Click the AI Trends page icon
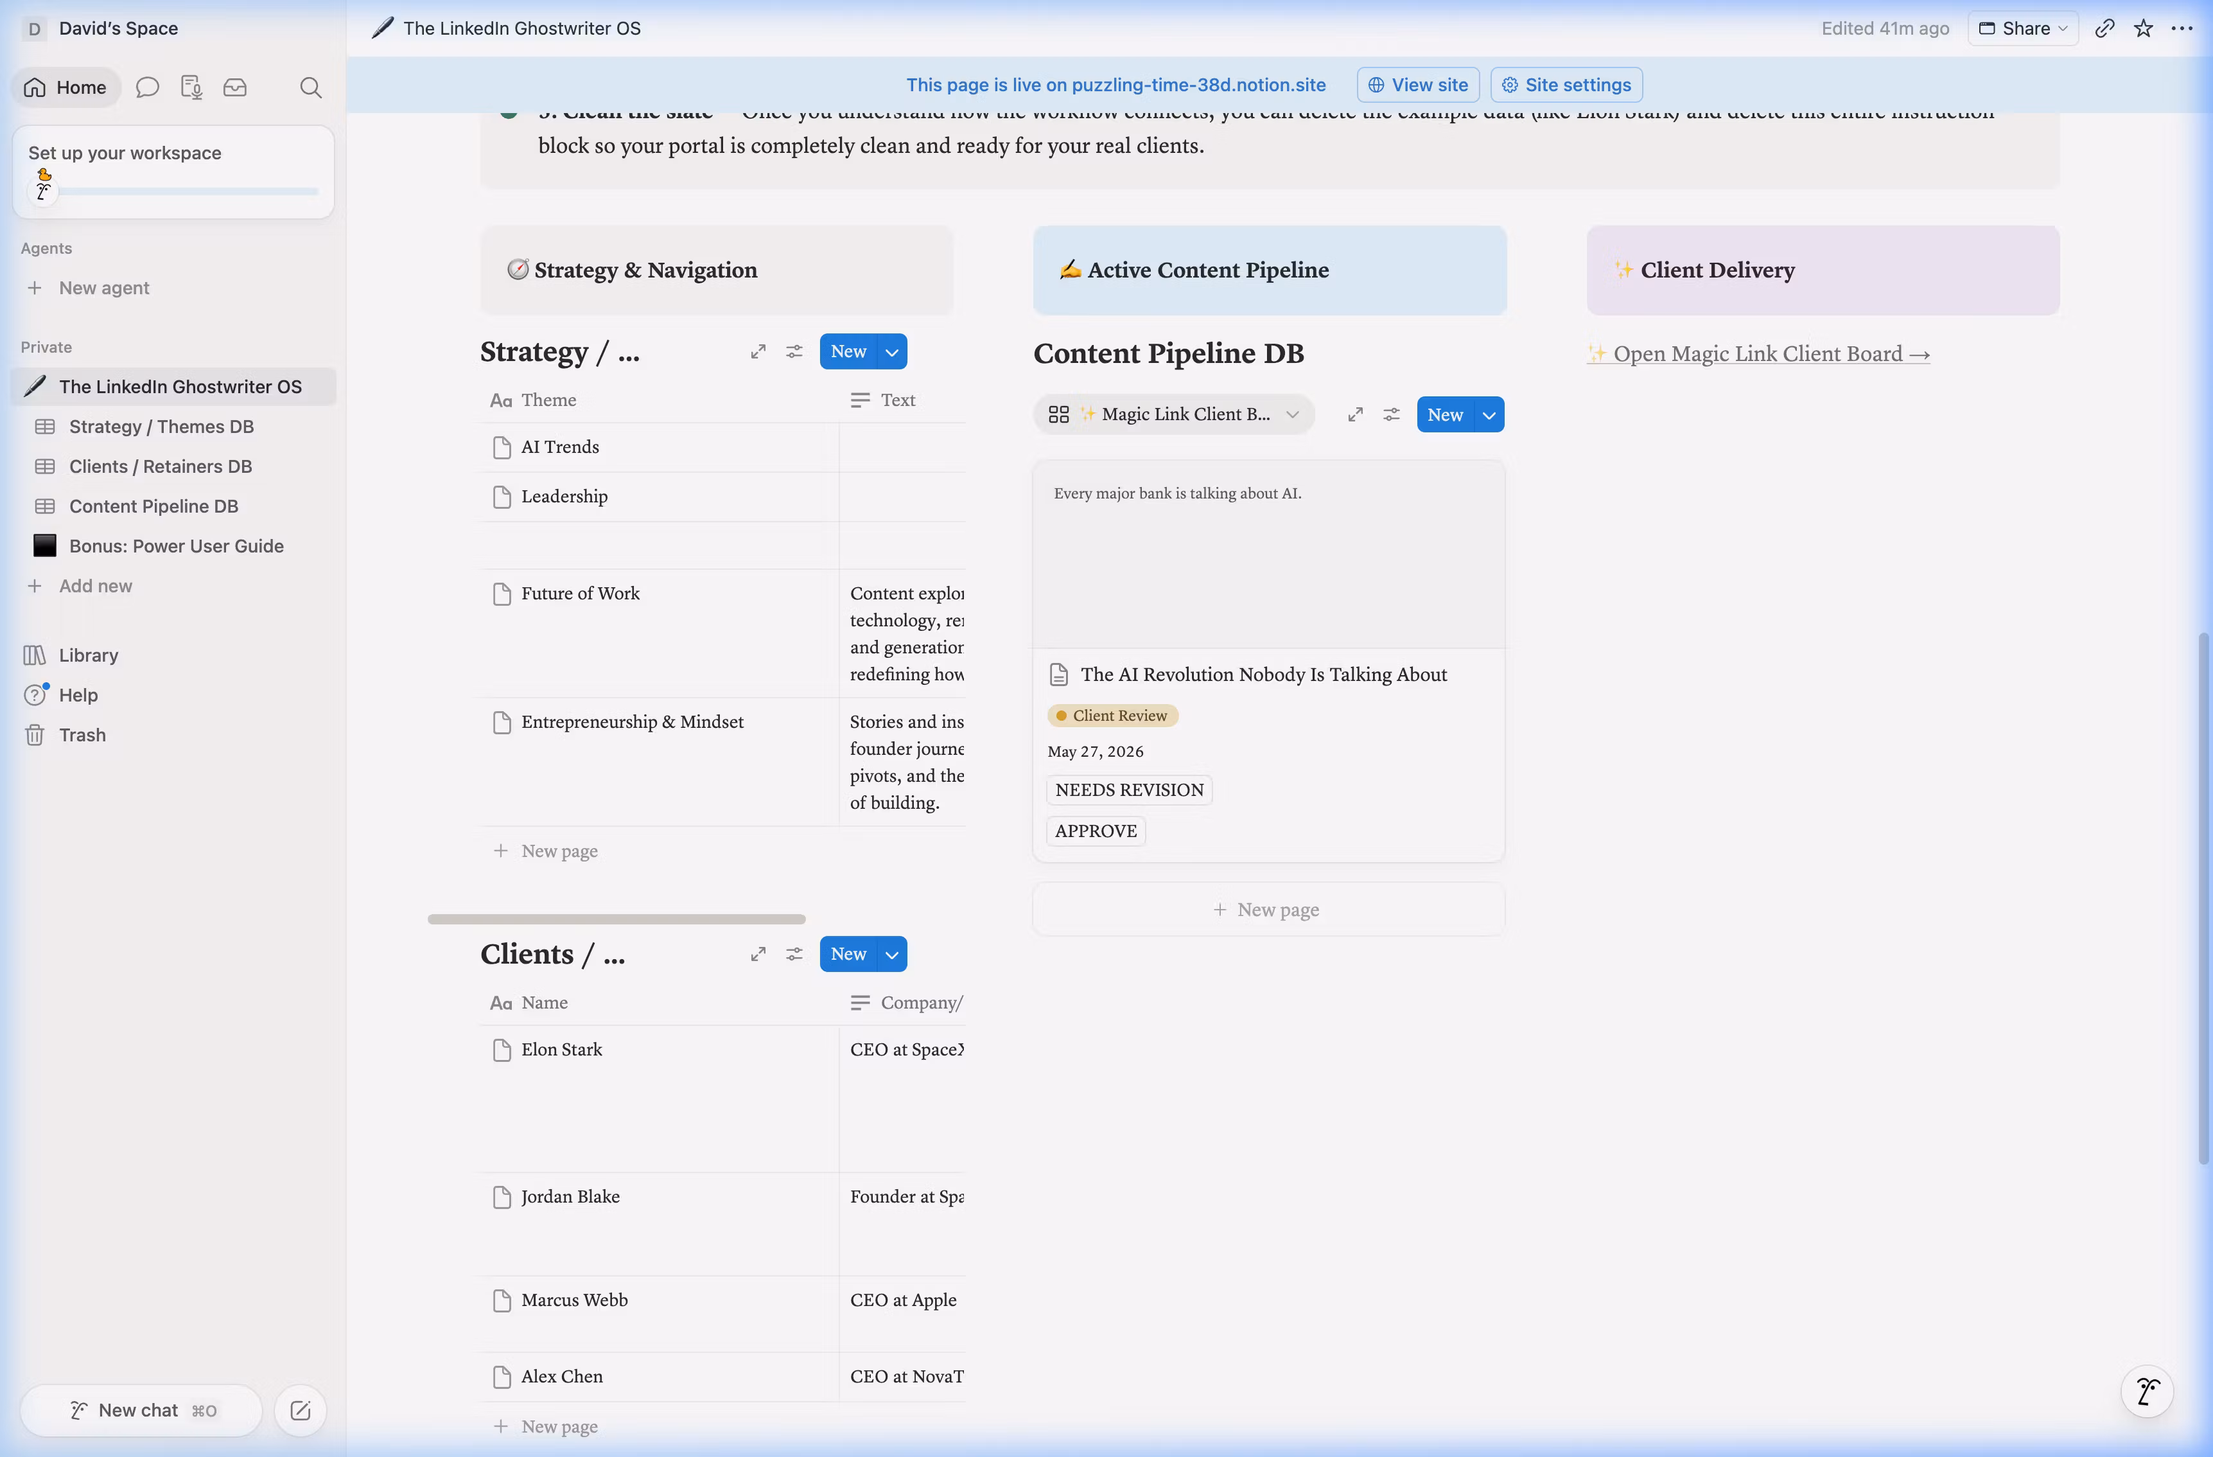 pos(502,448)
